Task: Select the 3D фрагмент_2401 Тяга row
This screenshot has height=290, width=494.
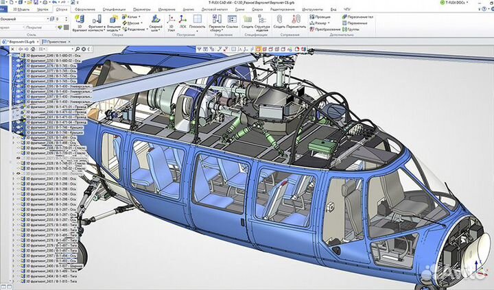Action: click(51, 281)
